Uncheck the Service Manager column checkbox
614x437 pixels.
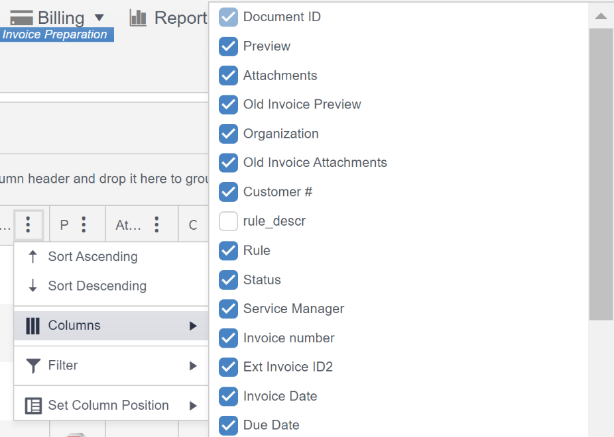tap(228, 309)
